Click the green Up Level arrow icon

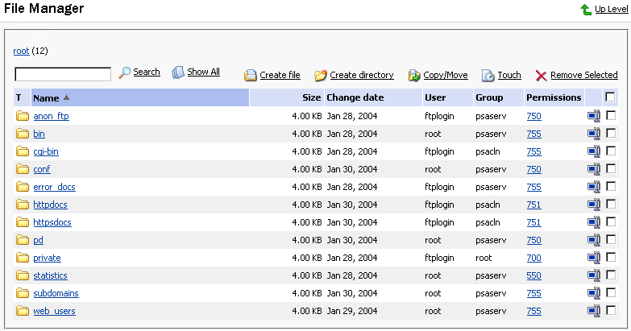tap(586, 10)
